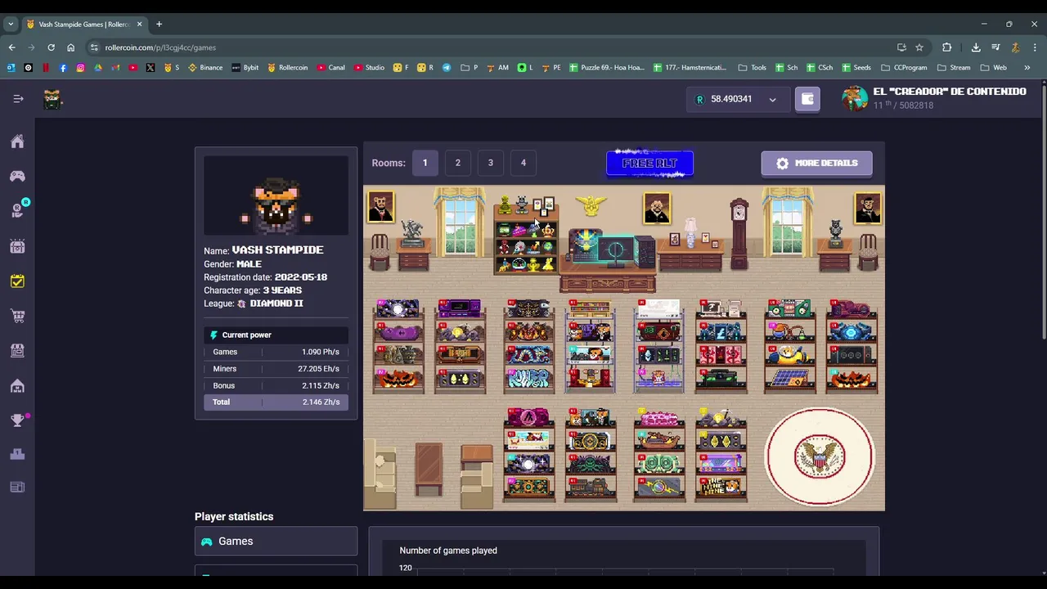Open the leaderboard podium sidebar icon
The width and height of the screenshot is (1047, 589).
point(17,454)
